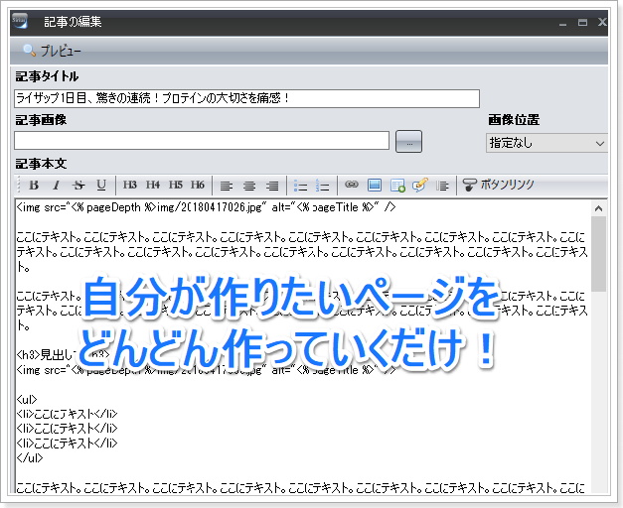623x508 pixels.
Task: Click the pencil note icon in the toolbar
Action: click(x=420, y=185)
